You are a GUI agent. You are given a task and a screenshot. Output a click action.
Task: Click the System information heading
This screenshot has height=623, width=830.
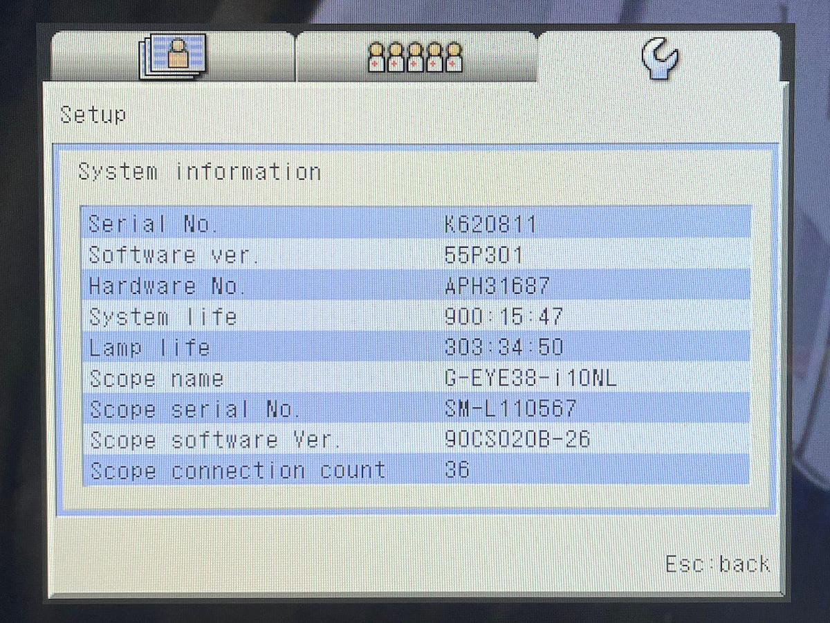tap(199, 172)
